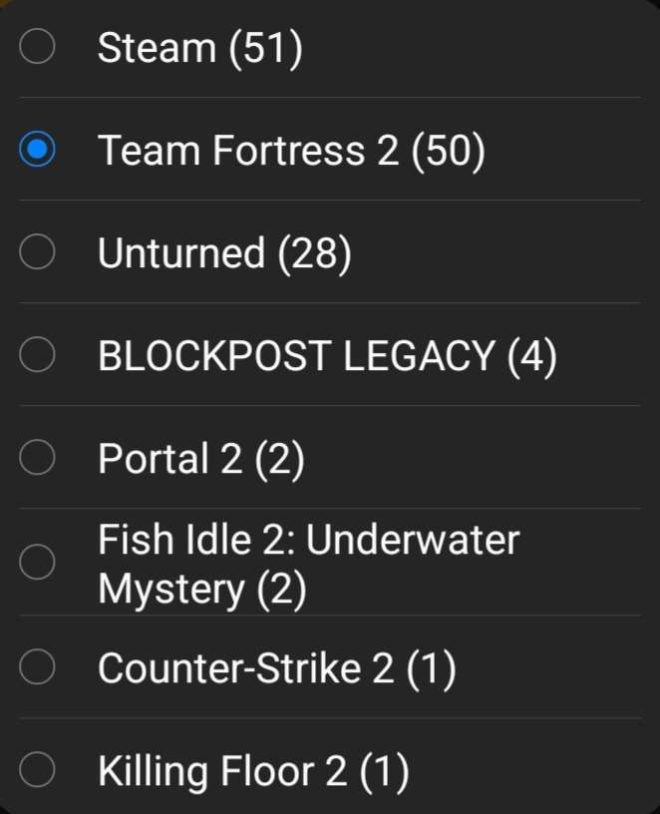Click the "Counter-Strike 2 (1)" label text

pyautogui.click(x=276, y=668)
